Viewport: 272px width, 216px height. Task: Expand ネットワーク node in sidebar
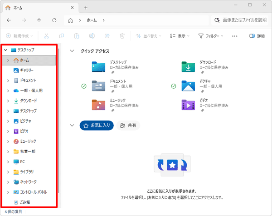click(x=8, y=182)
